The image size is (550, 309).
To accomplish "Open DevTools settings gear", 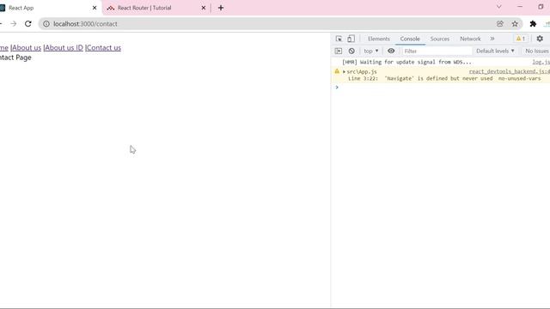I will pos(540,39).
